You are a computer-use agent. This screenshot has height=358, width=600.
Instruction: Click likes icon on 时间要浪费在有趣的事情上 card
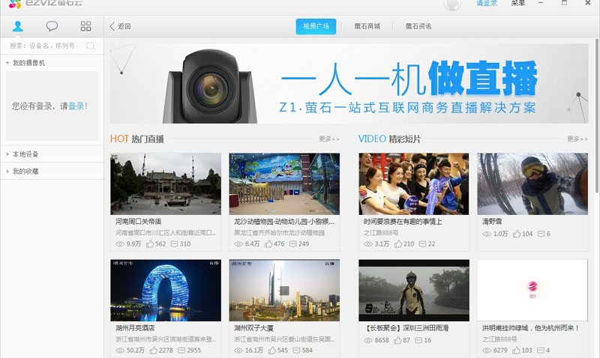[398, 243]
